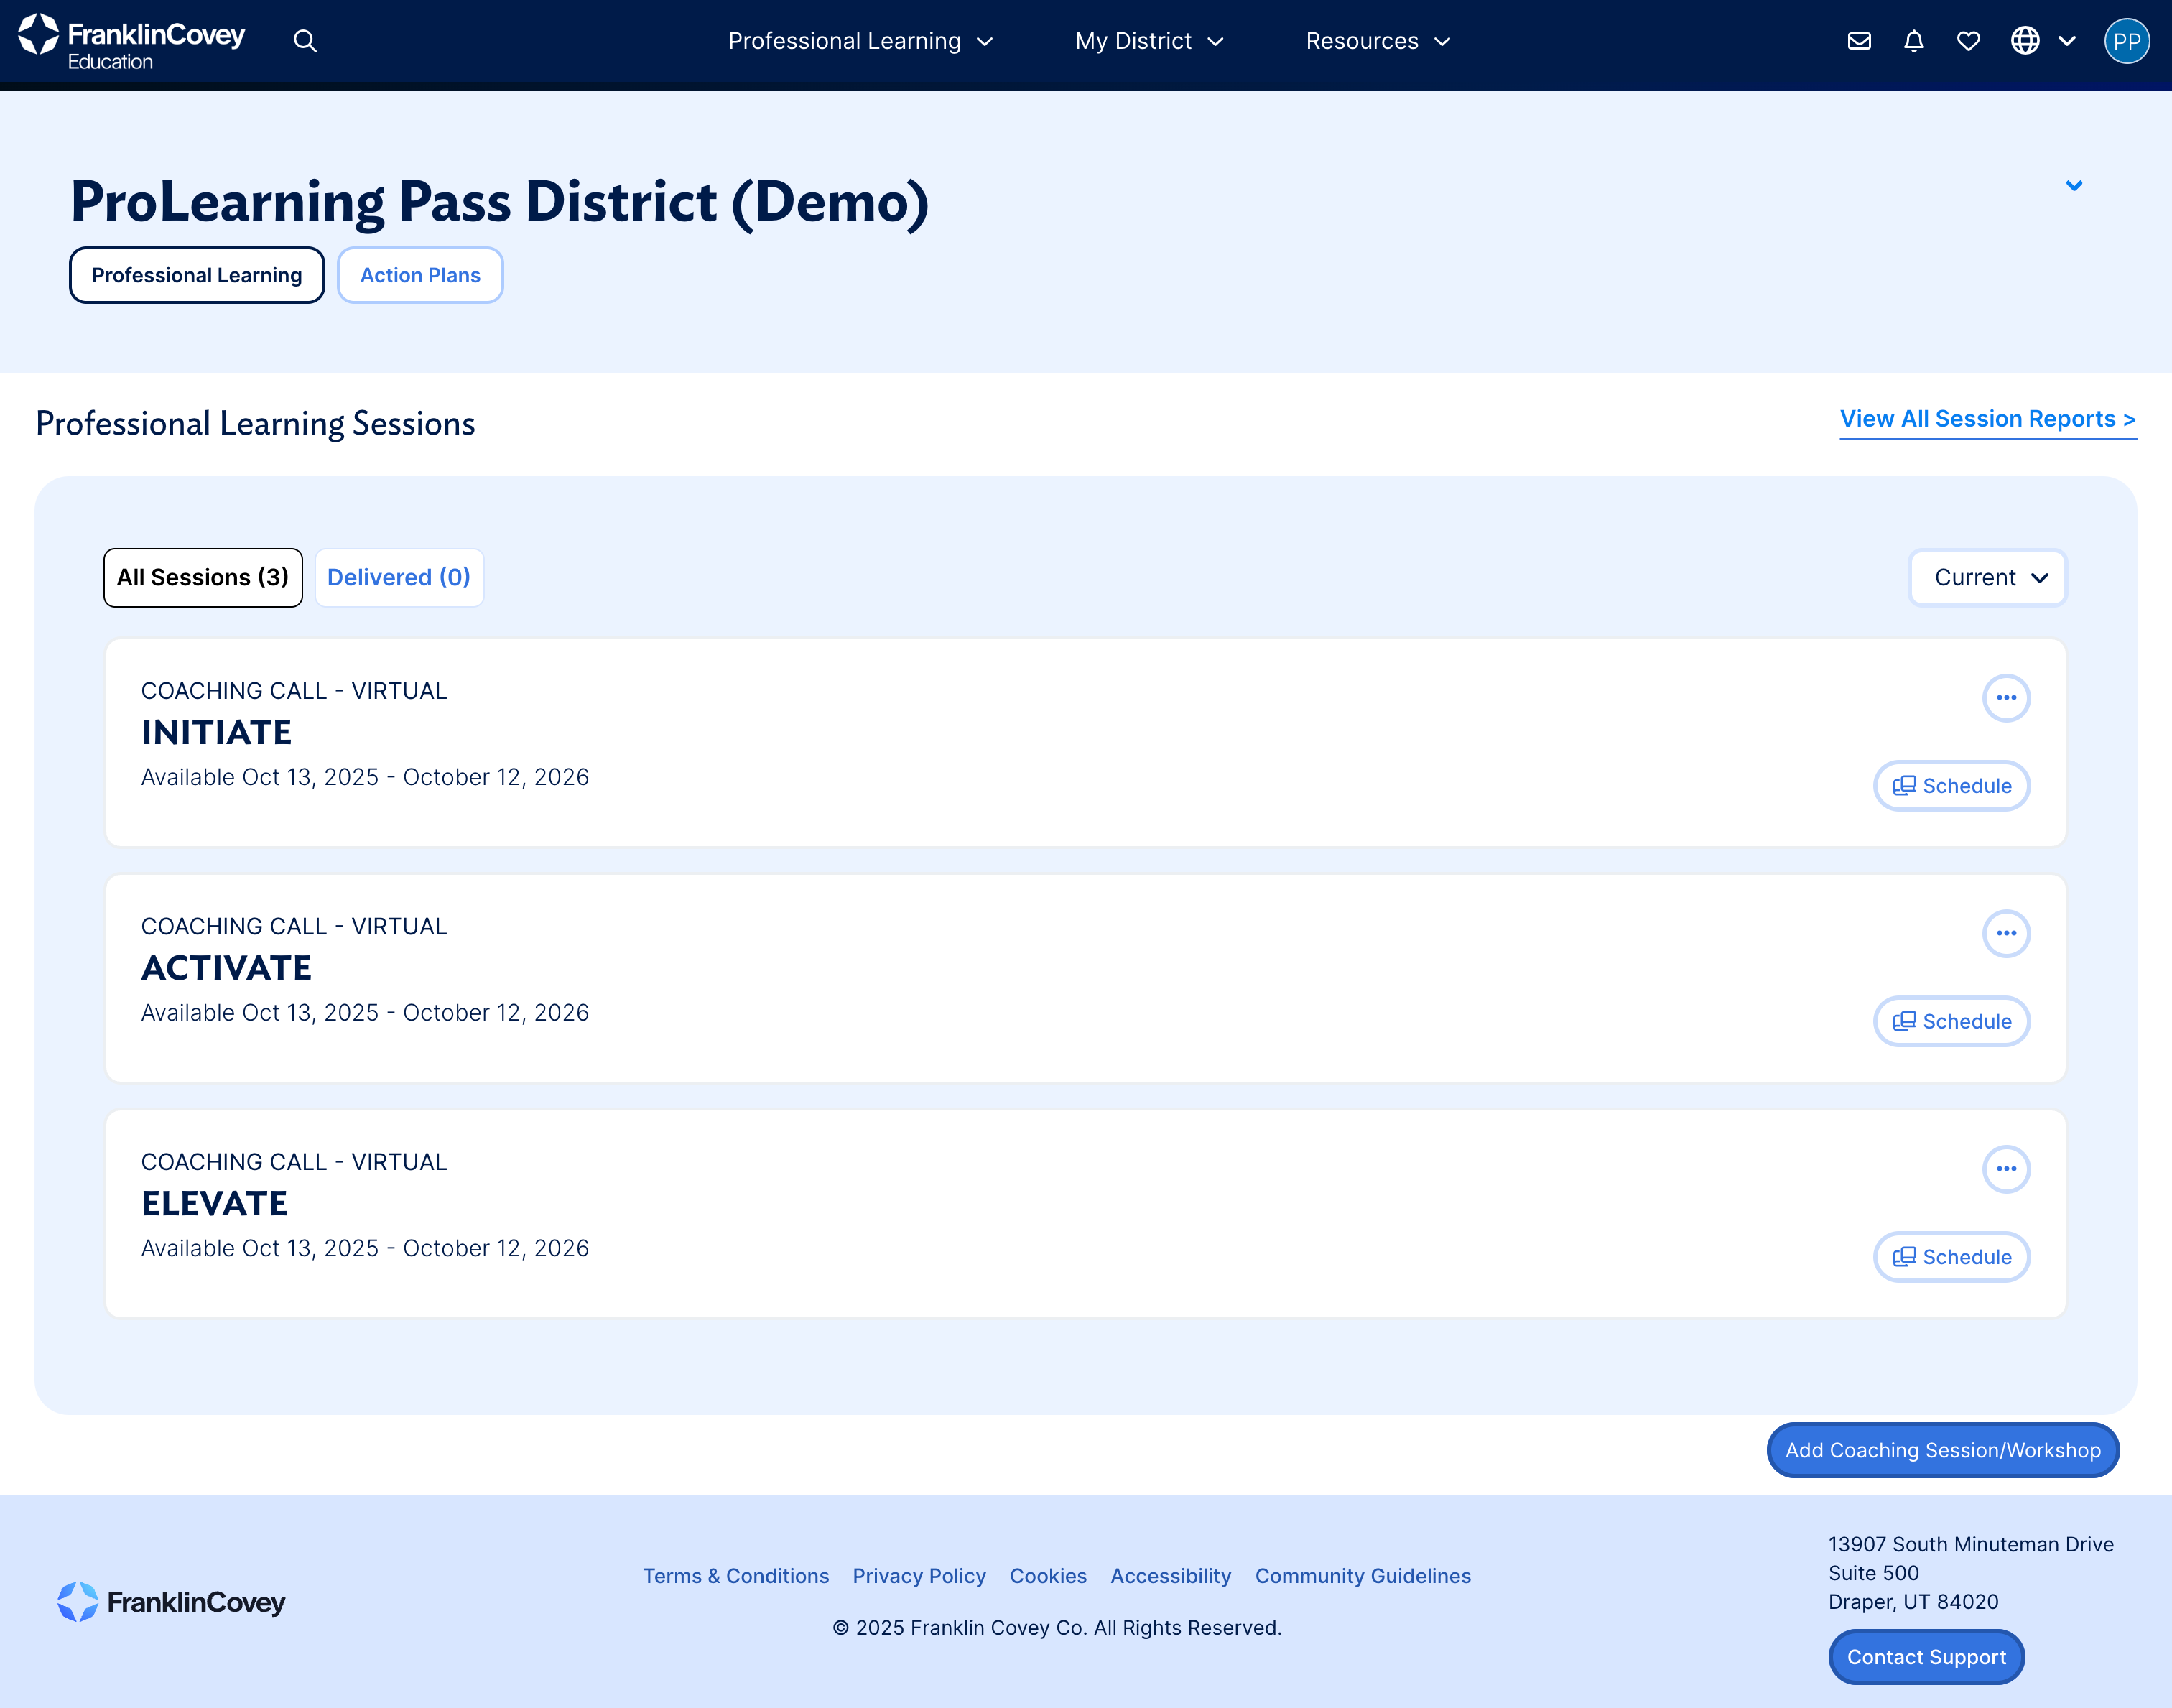Click FranklinCovey Education logo in header

(x=132, y=42)
